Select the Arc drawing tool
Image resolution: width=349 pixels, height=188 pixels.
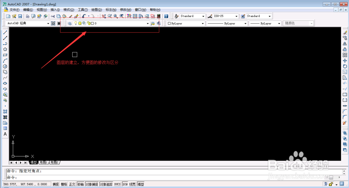(x=5, y=61)
